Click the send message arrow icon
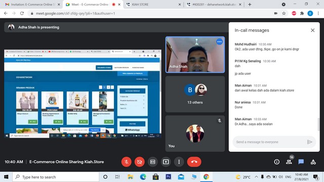The width and height of the screenshot is (324, 182). (309, 142)
